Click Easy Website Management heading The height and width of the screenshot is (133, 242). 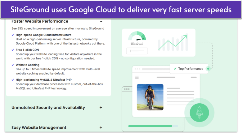(x=39, y=127)
